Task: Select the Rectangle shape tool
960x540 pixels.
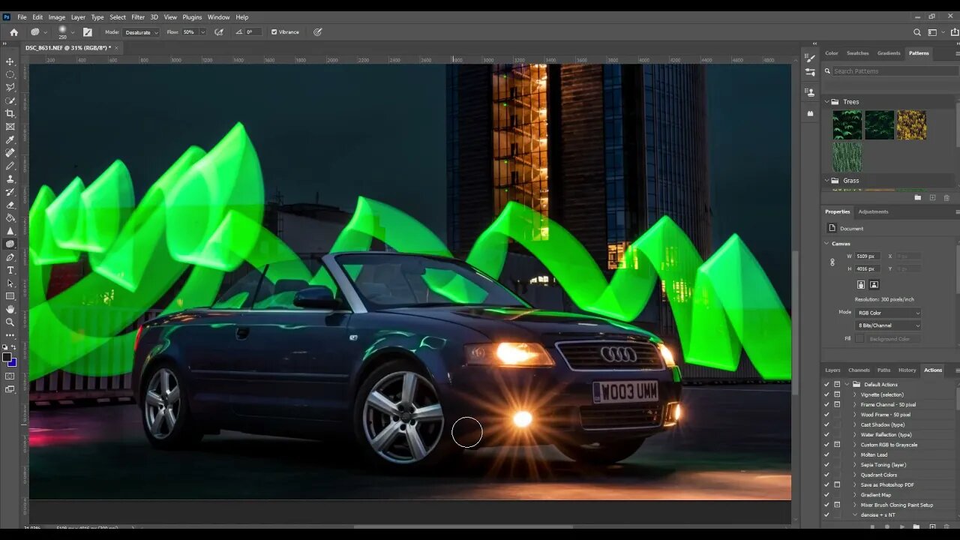Action: point(10,296)
